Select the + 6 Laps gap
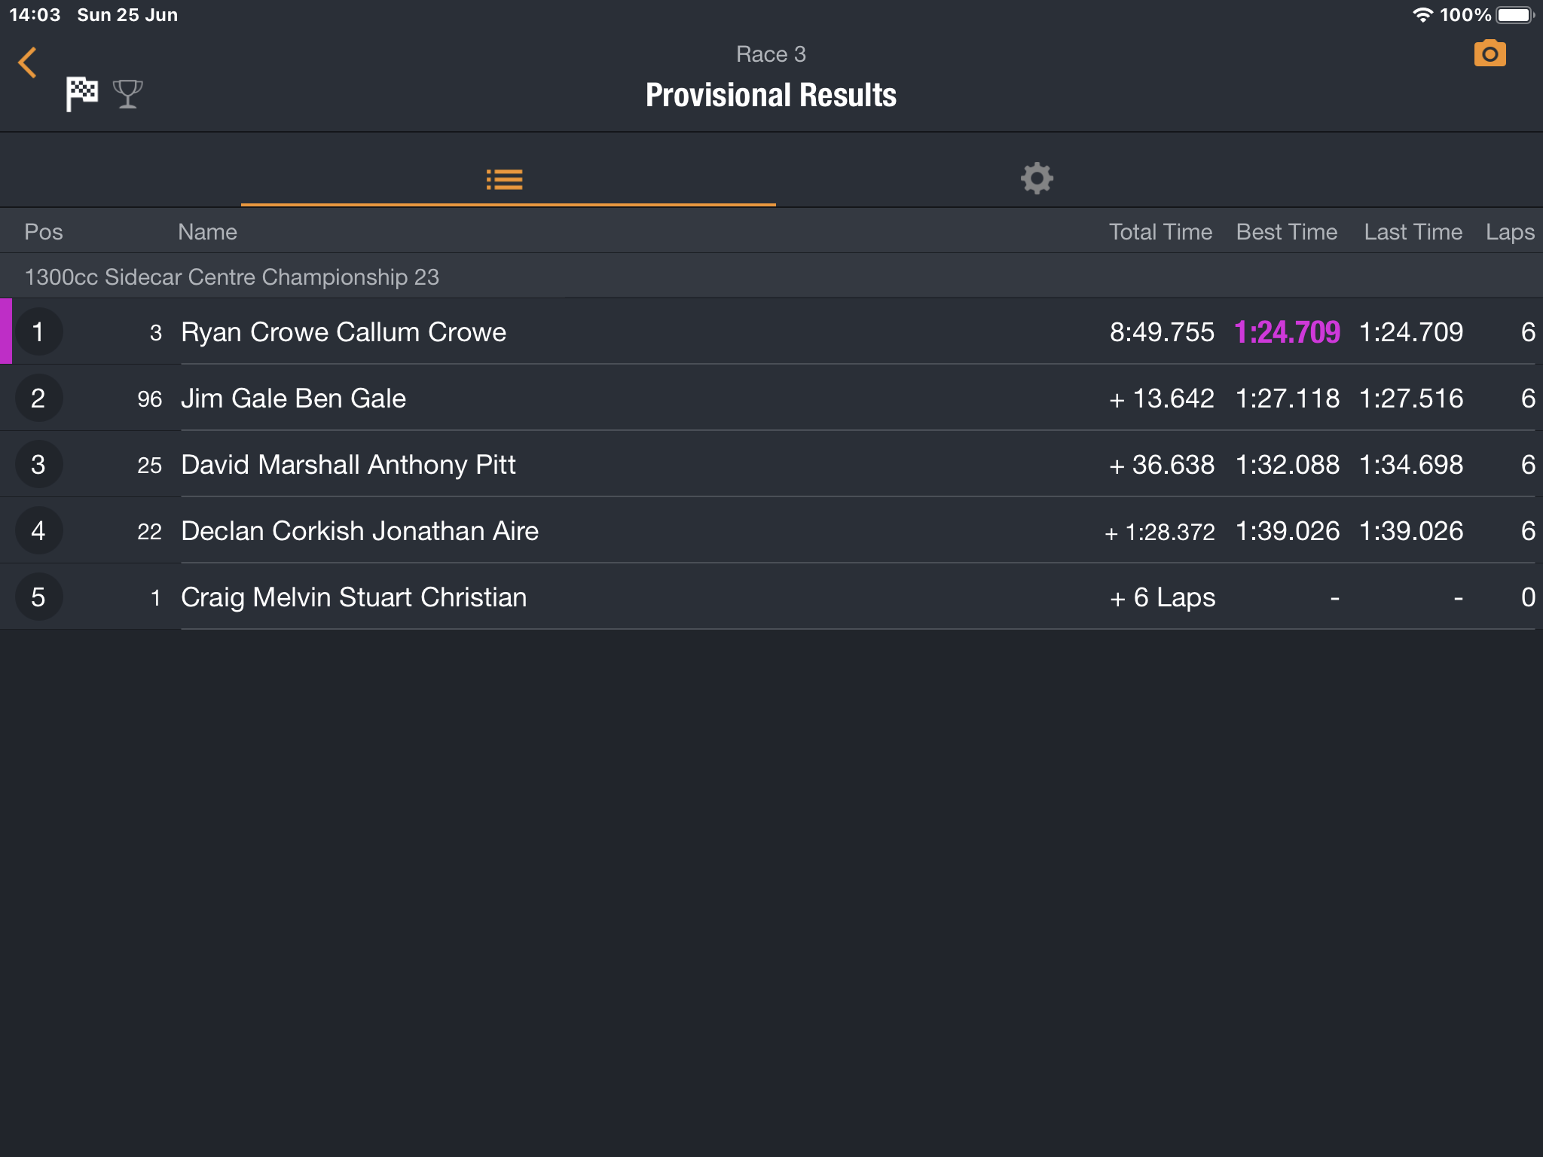 [x=1163, y=597]
